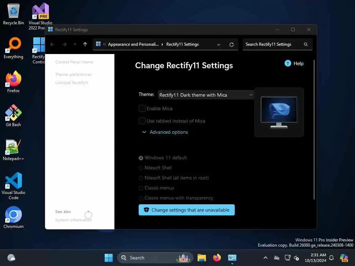Open Visual Studio 2022 Preview desktop icon
355x266 pixels.
point(40,16)
